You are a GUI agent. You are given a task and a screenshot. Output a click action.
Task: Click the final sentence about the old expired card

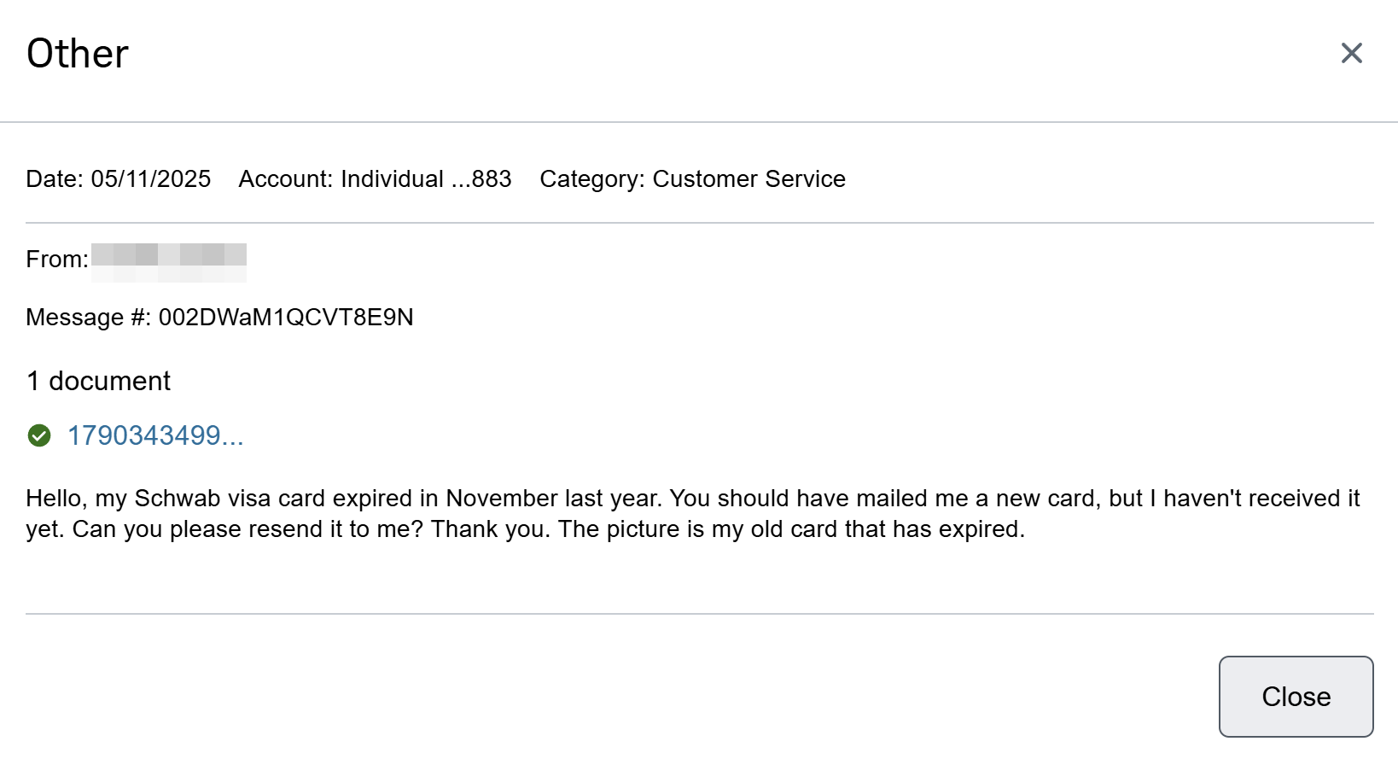pyautogui.click(x=791, y=529)
